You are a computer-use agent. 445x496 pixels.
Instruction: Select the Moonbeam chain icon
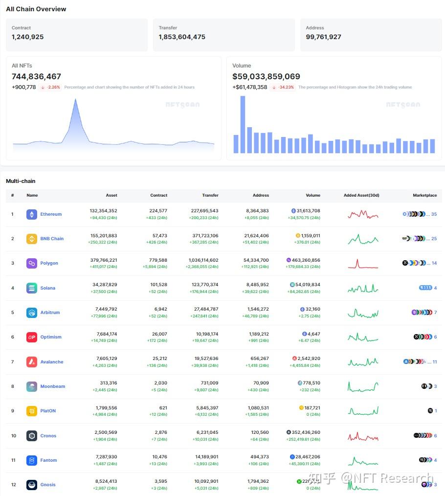point(31,386)
